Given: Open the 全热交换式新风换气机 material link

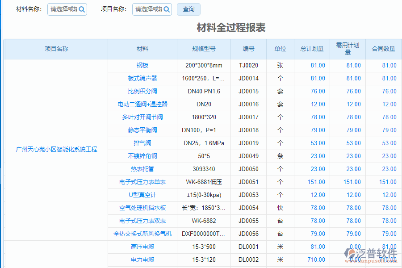Looking at the screenshot, I should pos(142,234).
